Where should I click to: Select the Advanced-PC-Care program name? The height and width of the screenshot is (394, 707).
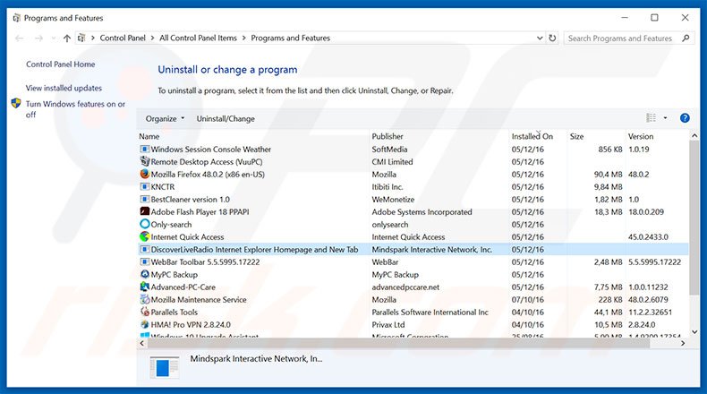click(183, 287)
